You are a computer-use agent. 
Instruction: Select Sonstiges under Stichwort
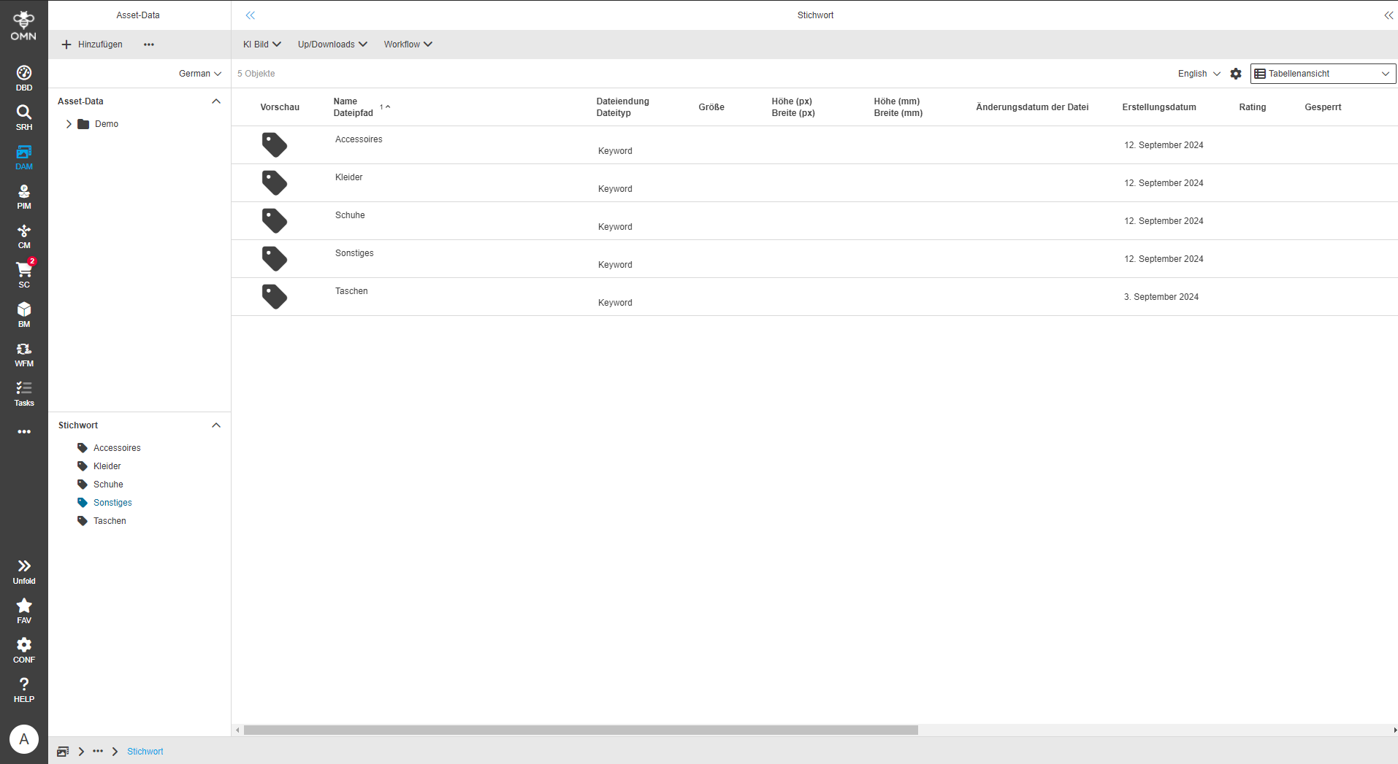(113, 502)
